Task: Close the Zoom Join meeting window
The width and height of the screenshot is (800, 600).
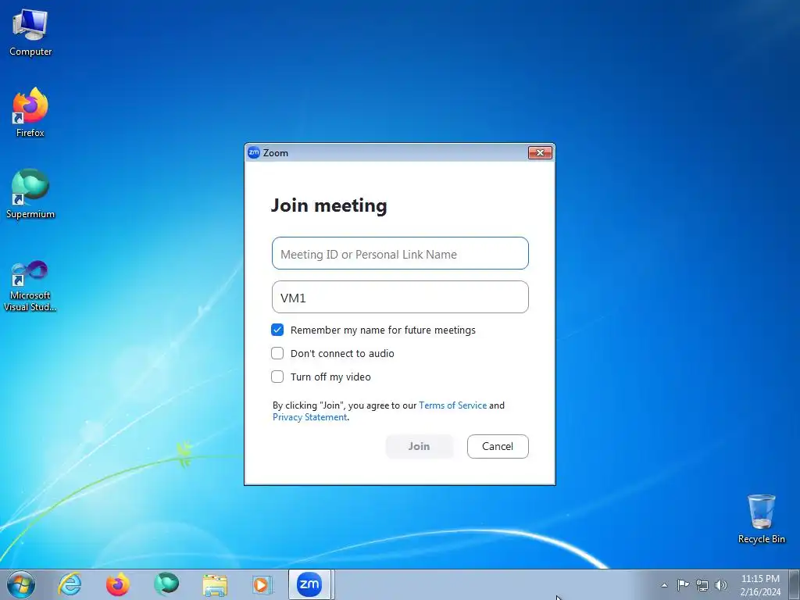Action: (540, 152)
